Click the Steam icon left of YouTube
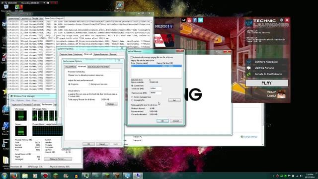Image resolution: width=318 pixels, height=179 pixels. tap(183, 20)
